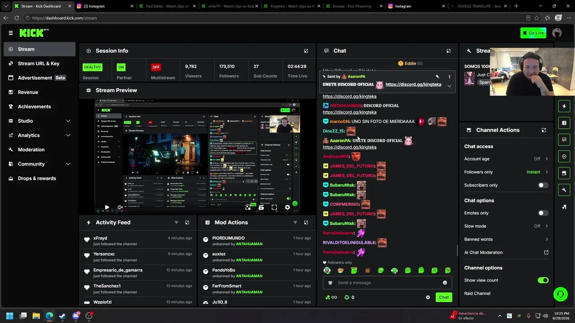Toggle the hamburger sidebar menu
The image size is (575, 323).
click(x=11, y=33)
